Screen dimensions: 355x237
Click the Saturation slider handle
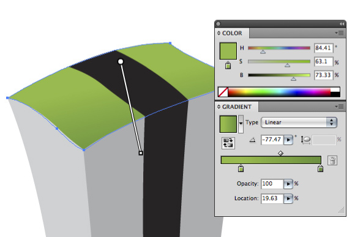[x=287, y=66]
